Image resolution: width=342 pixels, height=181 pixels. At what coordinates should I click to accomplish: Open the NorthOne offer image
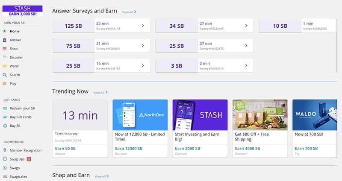(140, 115)
